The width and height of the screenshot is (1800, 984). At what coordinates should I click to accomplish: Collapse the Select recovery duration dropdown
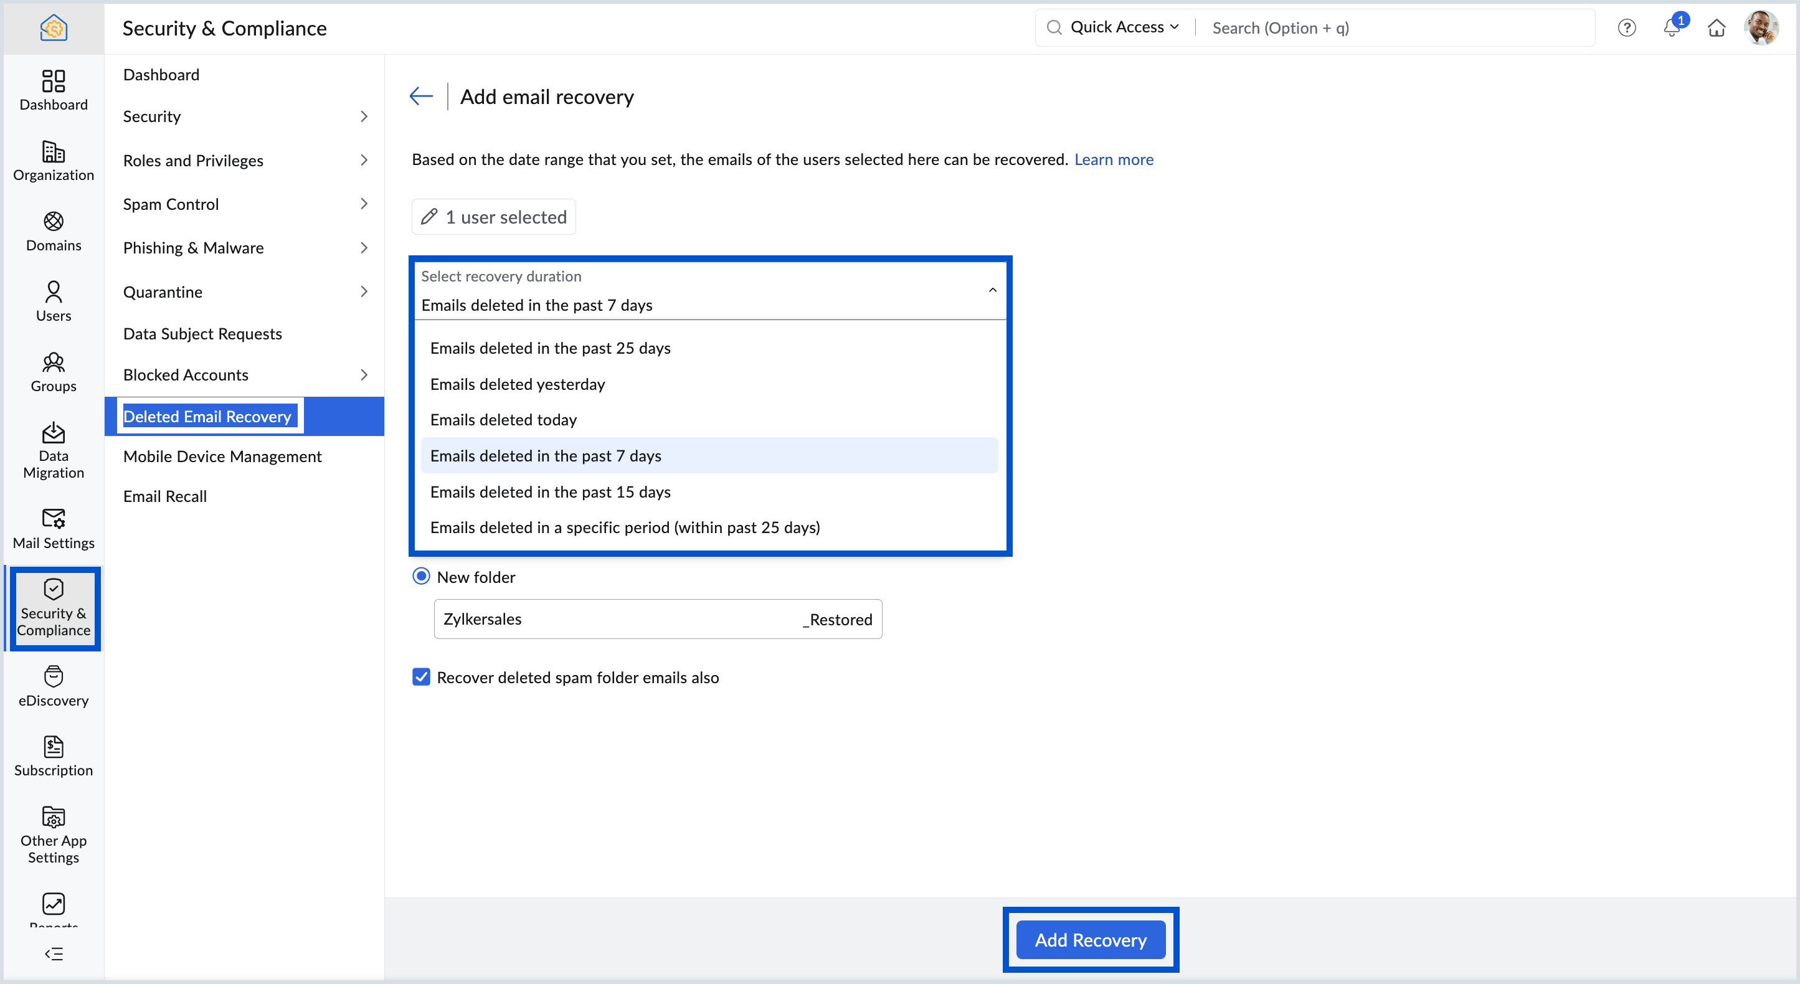(992, 290)
